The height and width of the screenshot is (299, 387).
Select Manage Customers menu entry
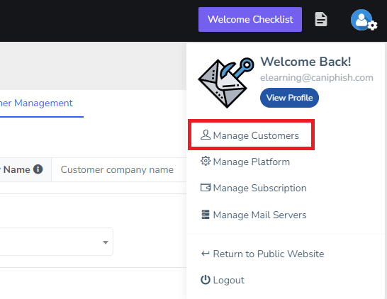[x=251, y=135]
